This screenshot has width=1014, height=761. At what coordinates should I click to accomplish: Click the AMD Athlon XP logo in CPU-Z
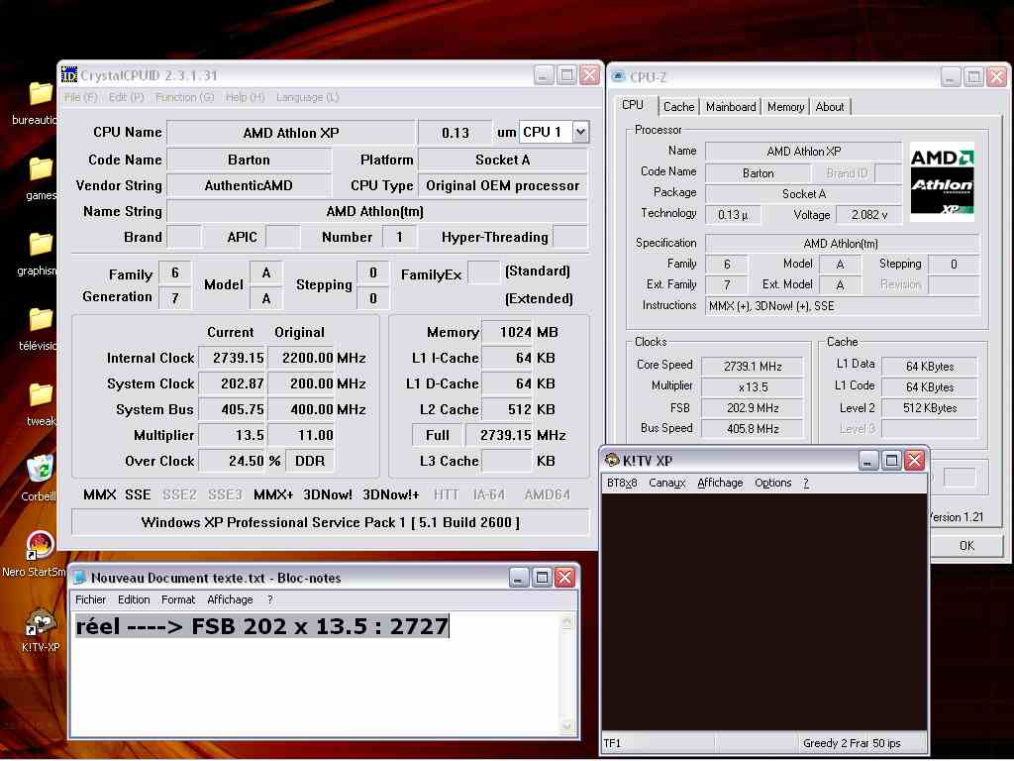[x=942, y=182]
